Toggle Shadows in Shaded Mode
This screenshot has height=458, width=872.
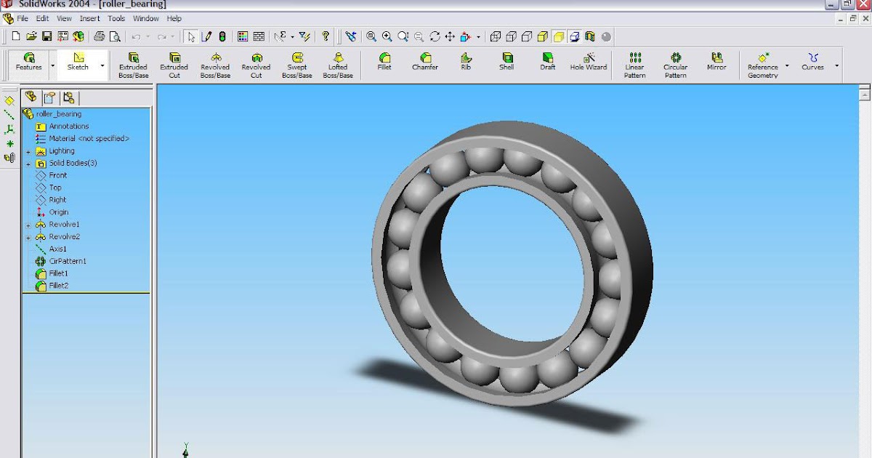coord(575,36)
